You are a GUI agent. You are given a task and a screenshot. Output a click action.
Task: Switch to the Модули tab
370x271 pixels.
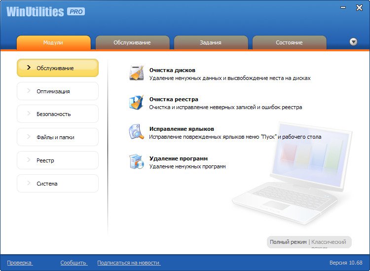[x=53, y=43]
